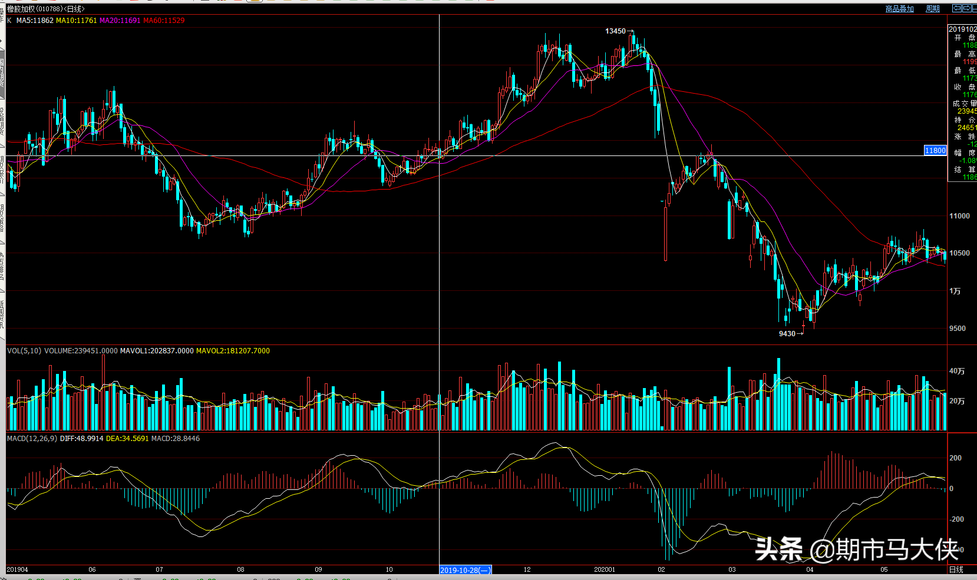Click the MACD:28.8446 value
Viewport: 977px width, 580px height.
[176, 438]
